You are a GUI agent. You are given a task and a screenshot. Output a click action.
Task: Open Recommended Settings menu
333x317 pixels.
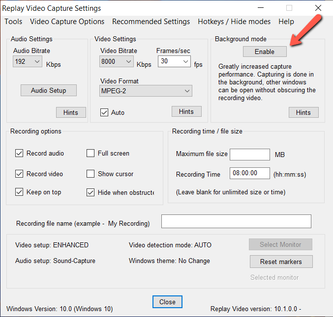[151, 22]
